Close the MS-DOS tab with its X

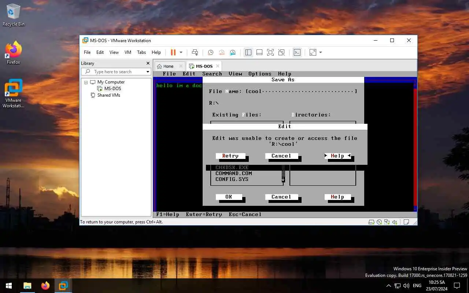218,66
